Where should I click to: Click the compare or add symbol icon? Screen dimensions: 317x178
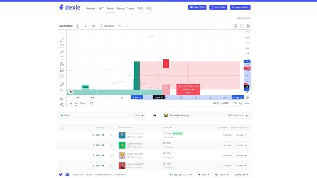click(x=77, y=26)
